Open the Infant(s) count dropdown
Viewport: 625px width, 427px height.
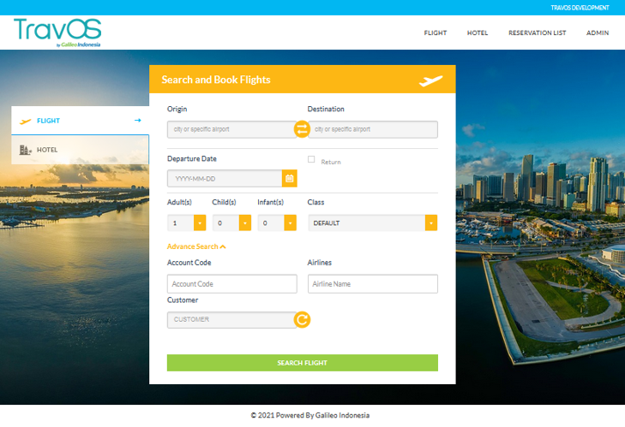click(x=277, y=222)
